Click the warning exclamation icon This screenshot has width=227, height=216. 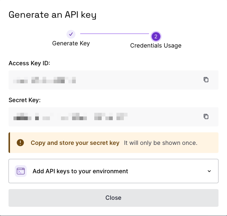[20, 143]
